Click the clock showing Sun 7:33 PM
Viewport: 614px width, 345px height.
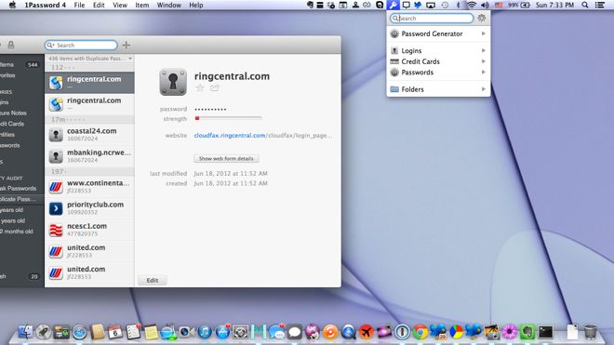coord(554,5)
